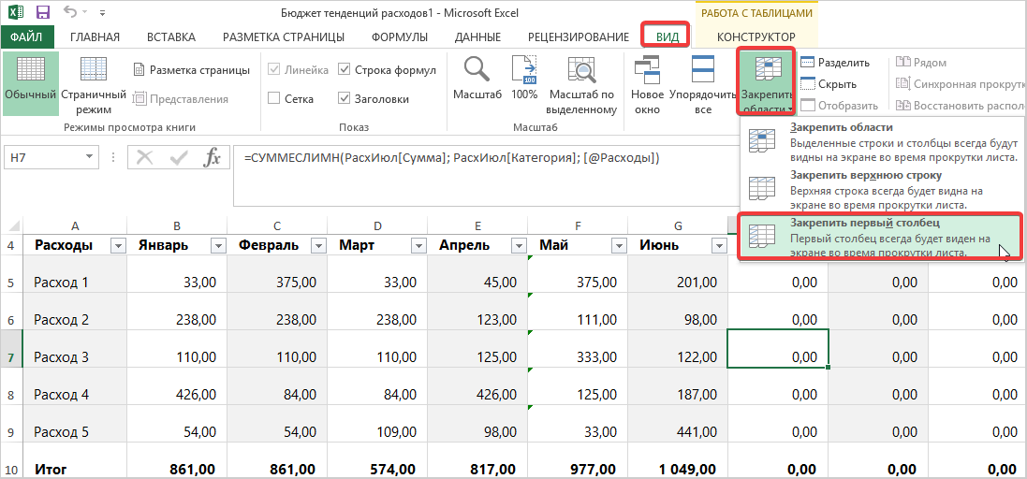Select column D header
The image size is (1027, 479).
coord(376,225)
